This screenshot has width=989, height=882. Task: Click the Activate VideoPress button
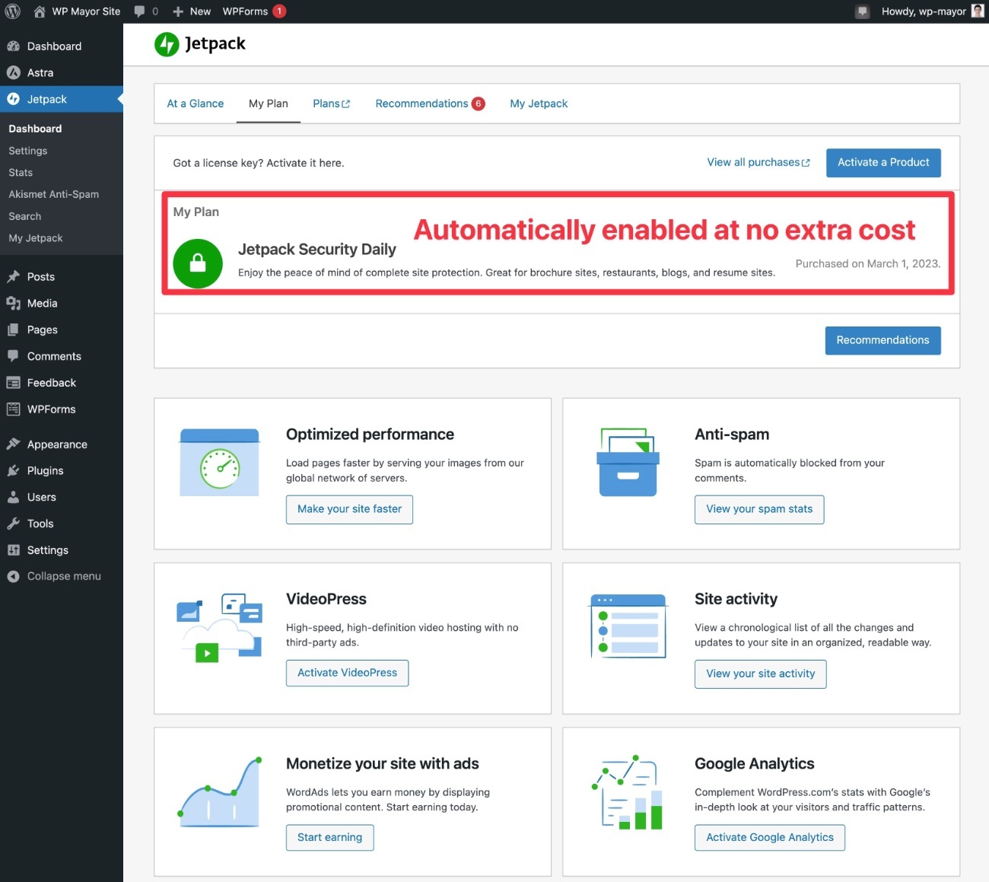347,673
